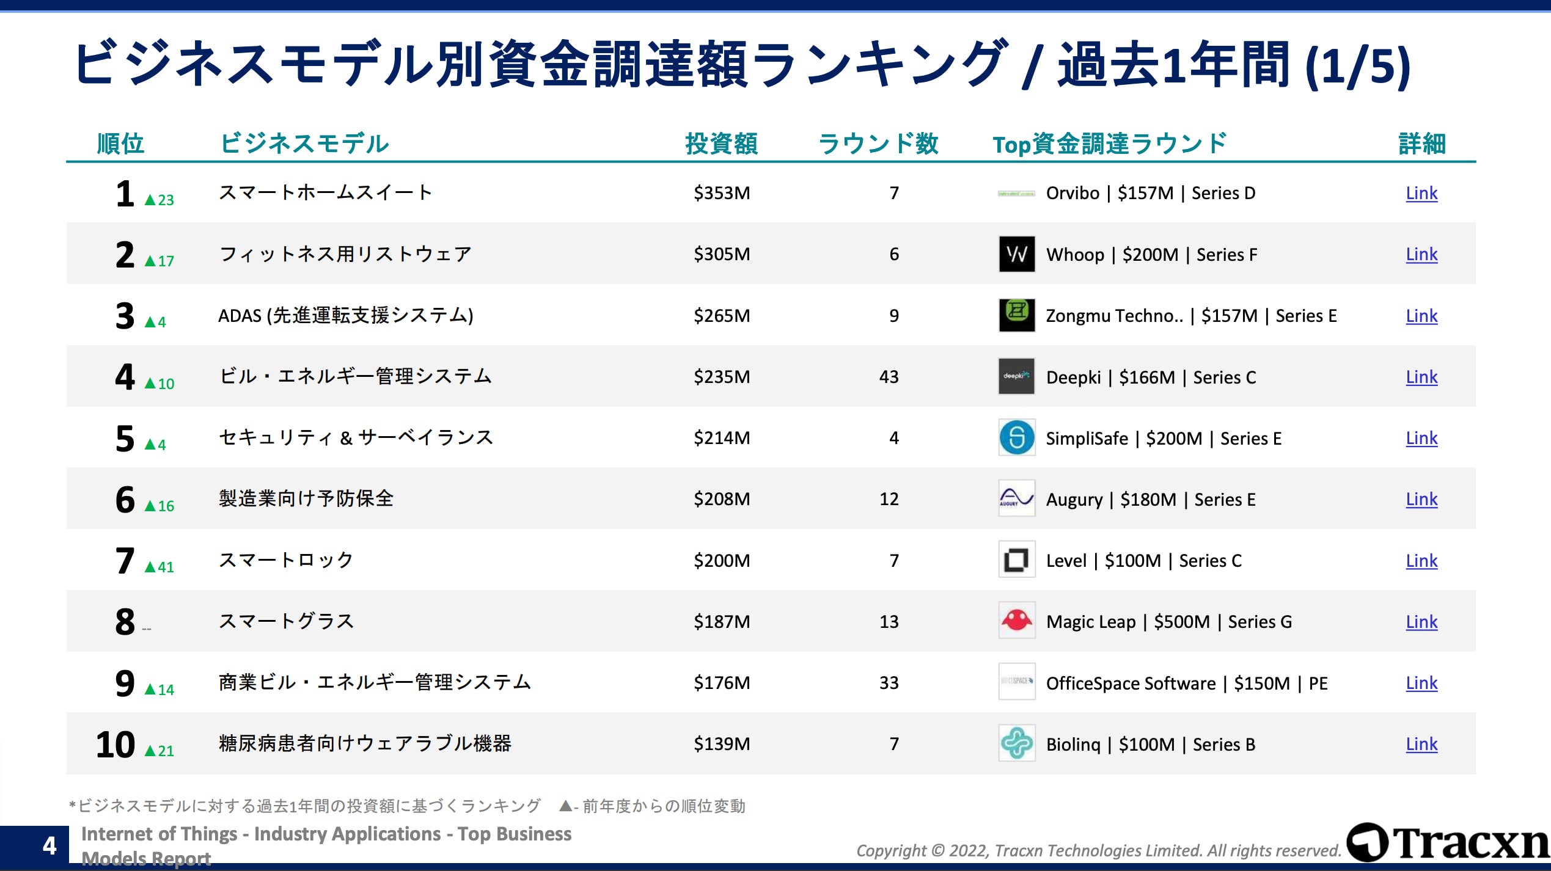Image resolution: width=1551 pixels, height=871 pixels.
Task: Click the Zongmu Techno green logo icon
Action: 1016,315
